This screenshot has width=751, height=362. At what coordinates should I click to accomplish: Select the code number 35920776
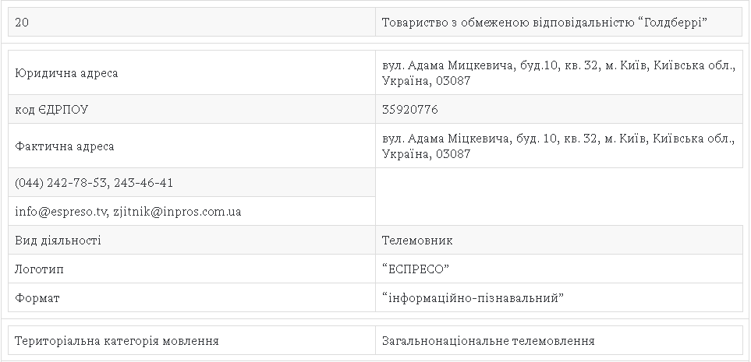[410, 110]
